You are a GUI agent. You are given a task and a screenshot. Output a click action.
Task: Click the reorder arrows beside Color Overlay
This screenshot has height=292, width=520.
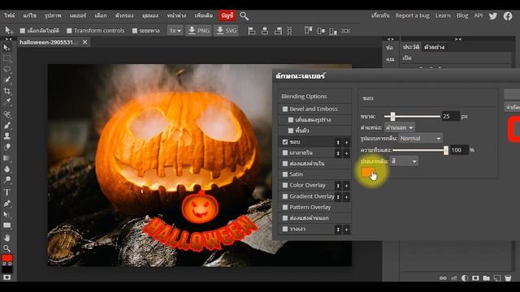click(338, 186)
